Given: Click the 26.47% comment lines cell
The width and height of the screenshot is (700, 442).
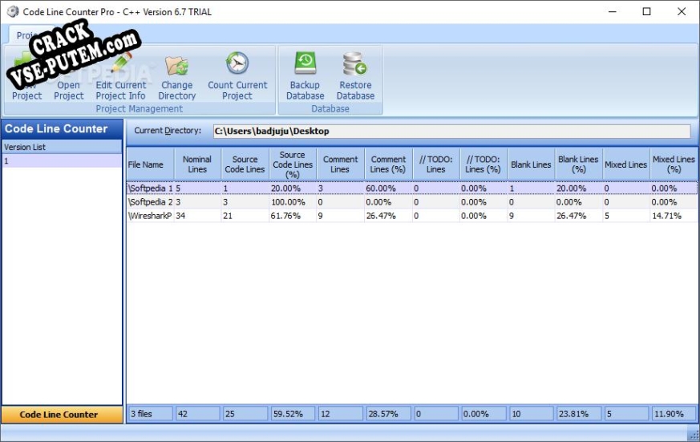Looking at the screenshot, I should coord(388,216).
